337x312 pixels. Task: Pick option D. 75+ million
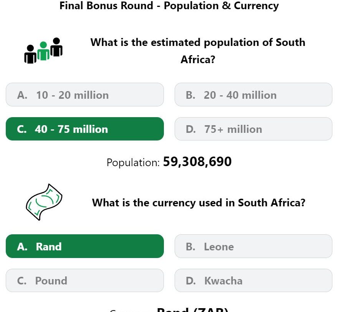tap(253, 129)
